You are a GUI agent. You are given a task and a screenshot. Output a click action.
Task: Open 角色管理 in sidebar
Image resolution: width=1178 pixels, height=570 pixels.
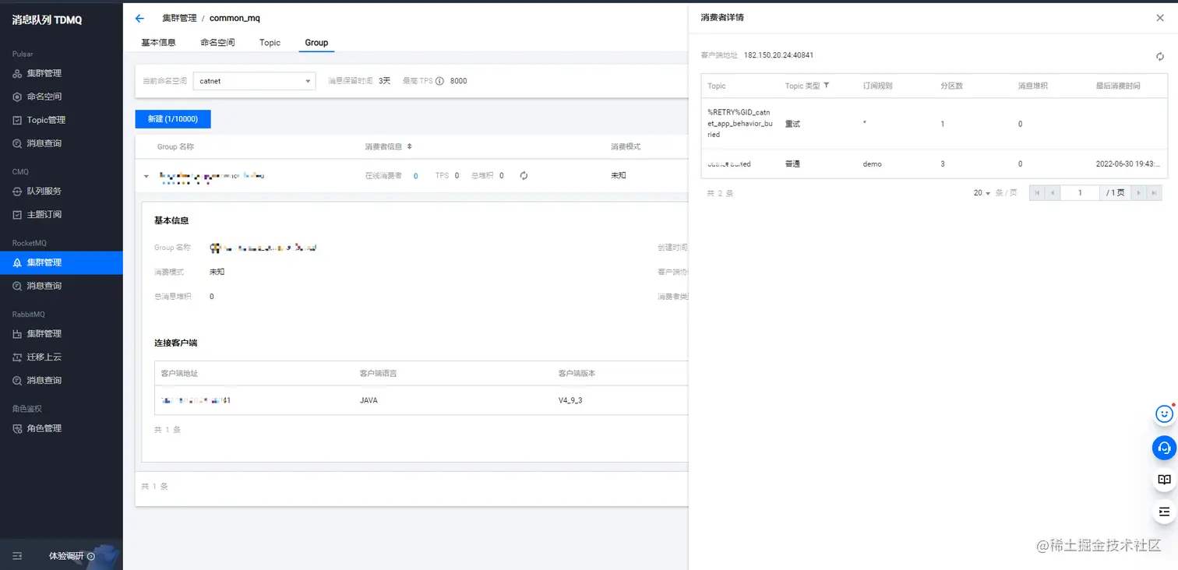44,428
